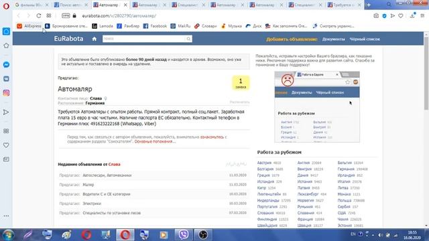The width and height of the screenshot is (429, 241).
Task: Open AliExpress bookmark
Action: point(29,26)
